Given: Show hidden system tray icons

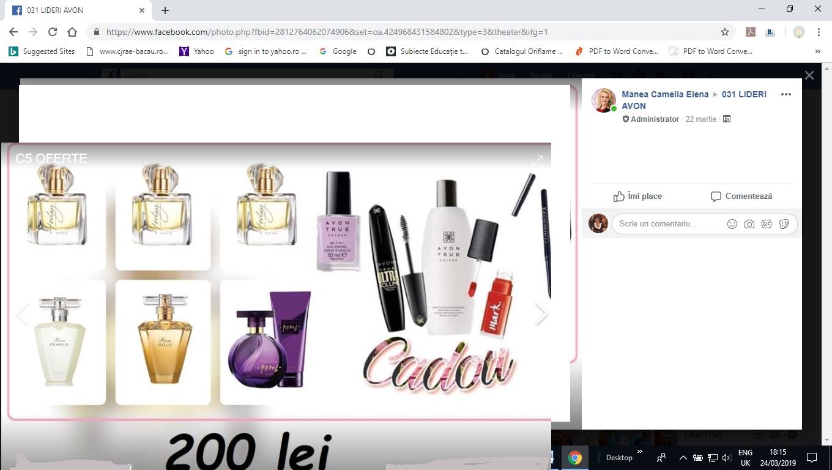Looking at the screenshot, I should tap(683, 458).
